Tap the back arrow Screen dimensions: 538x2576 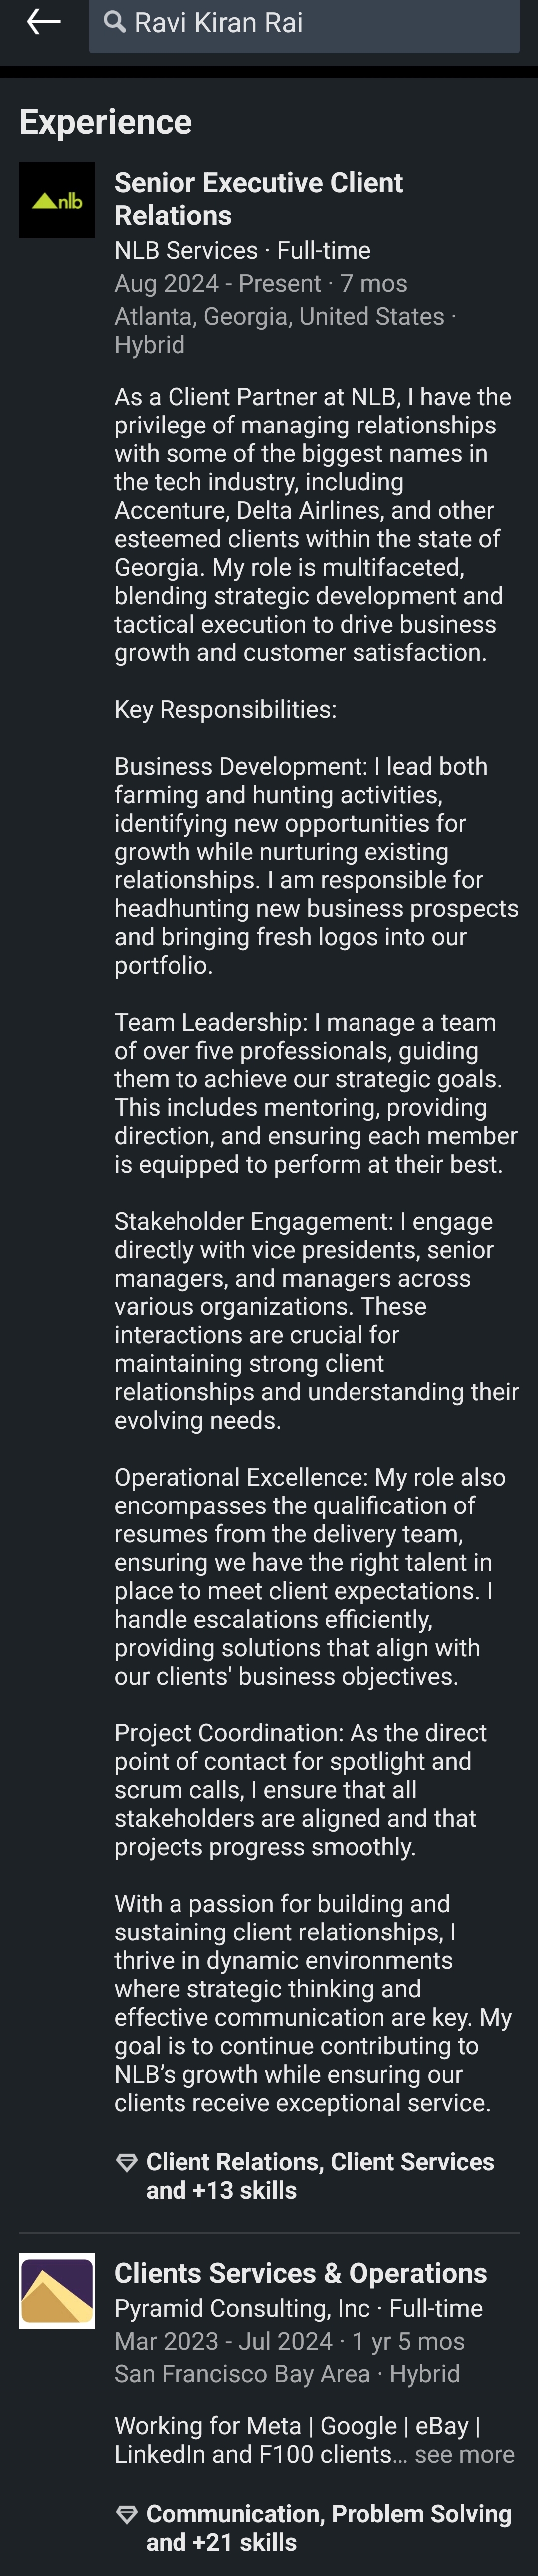coord(44,21)
